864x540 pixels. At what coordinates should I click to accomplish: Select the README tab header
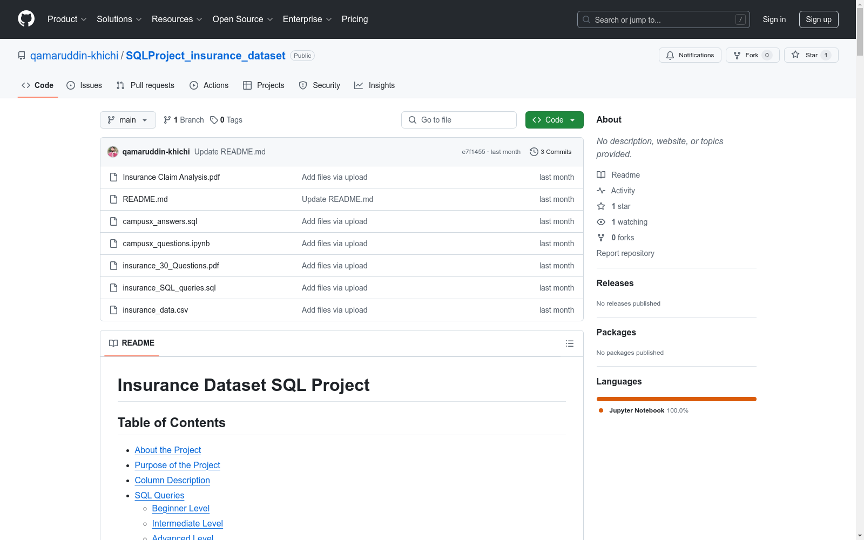132,343
